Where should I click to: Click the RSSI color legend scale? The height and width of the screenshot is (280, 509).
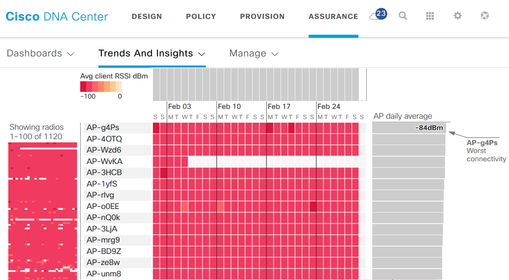coord(101,86)
